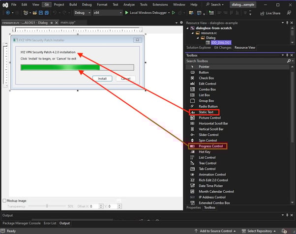Select the Date Time Picker control
This screenshot has width=296, height=234.
210,186
